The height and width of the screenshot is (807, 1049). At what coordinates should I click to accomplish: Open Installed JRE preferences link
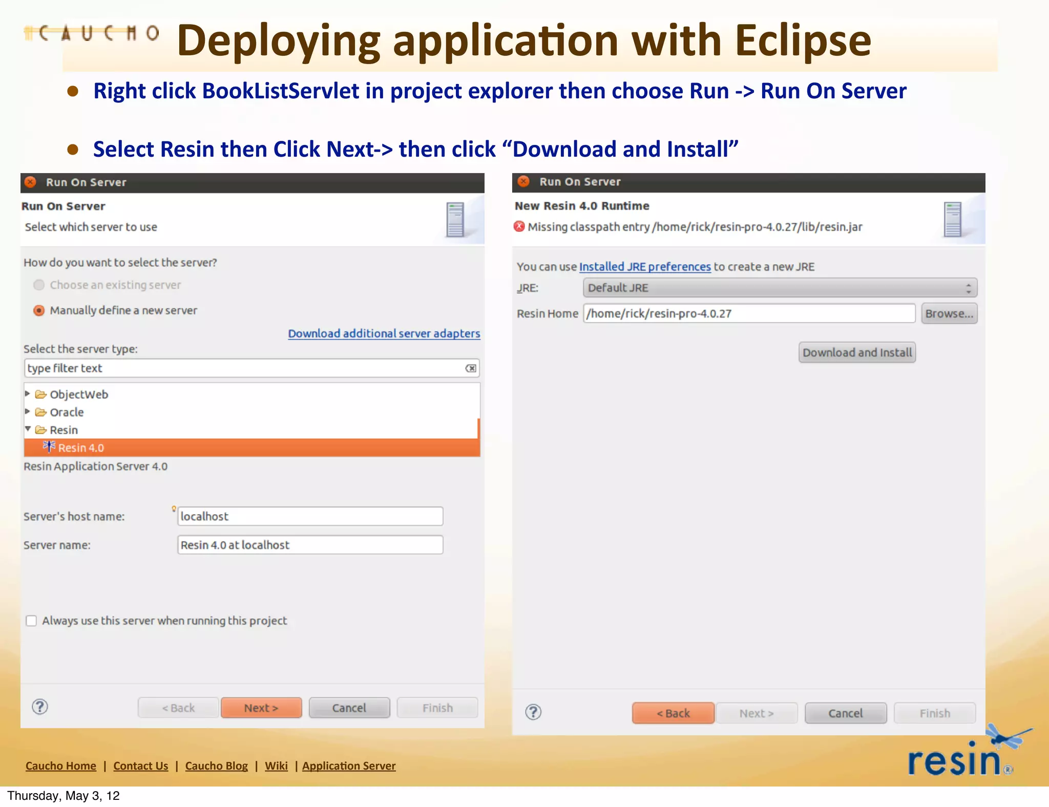click(x=645, y=266)
